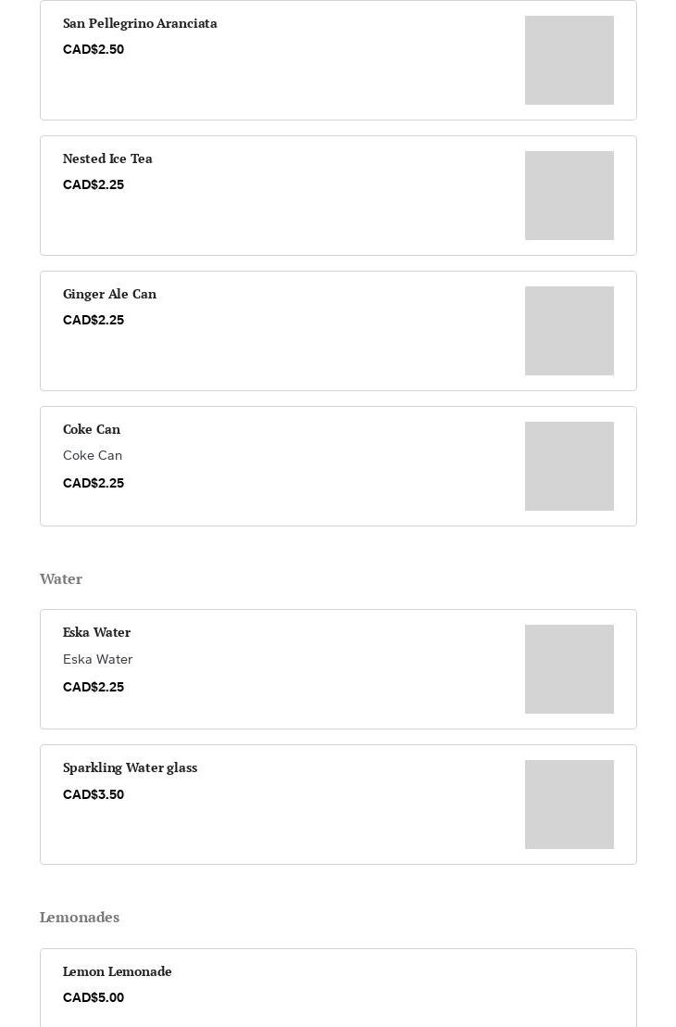
Task: Jump to the Water section heading
Action: click(x=61, y=579)
